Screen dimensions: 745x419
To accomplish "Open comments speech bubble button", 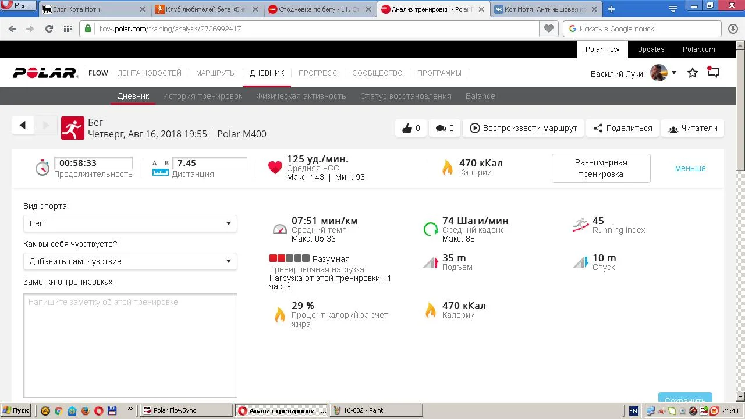I will tap(445, 128).
